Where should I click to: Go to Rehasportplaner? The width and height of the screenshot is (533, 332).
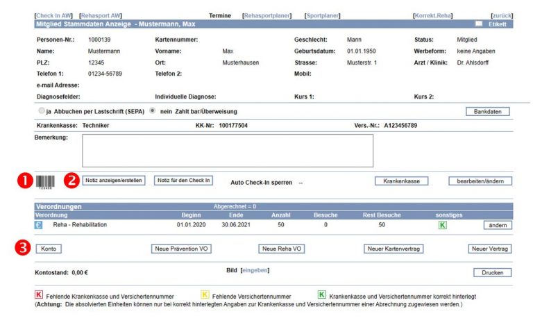[x=266, y=15]
